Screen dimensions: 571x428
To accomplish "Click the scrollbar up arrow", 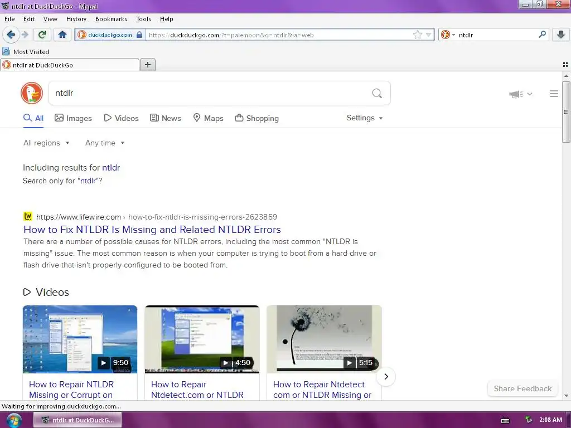I will coord(566,76).
